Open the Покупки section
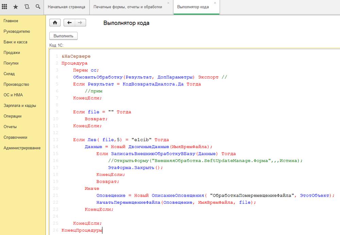This screenshot has height=235, width=340. click(11, 63)
